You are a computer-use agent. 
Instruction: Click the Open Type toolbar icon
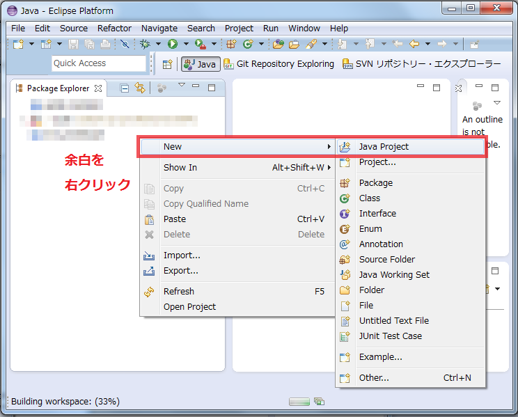click(278, 44)
